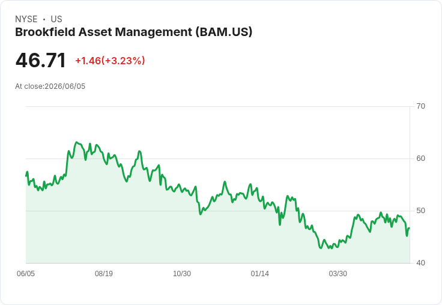Viewport: 442px width, 305px height.
Task: Click the 06/05 date on x-axis
Action: click(x=26, y=273)
